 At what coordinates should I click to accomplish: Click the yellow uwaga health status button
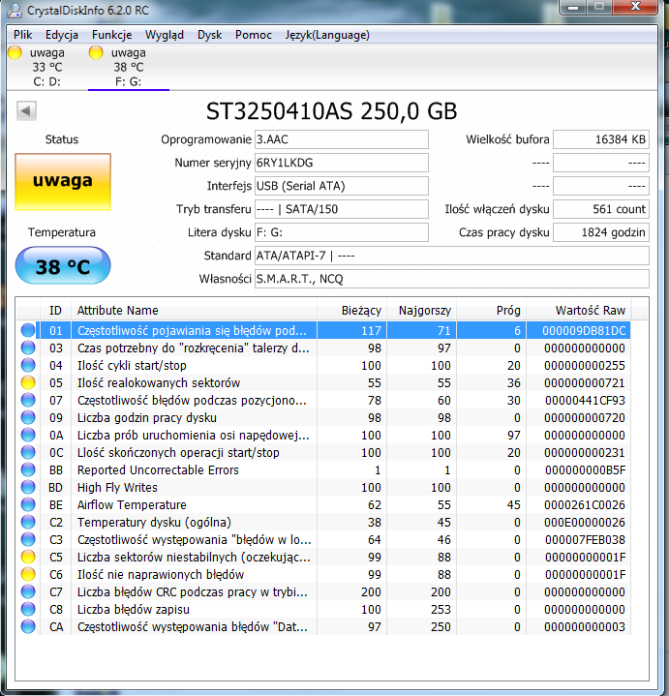63,182
